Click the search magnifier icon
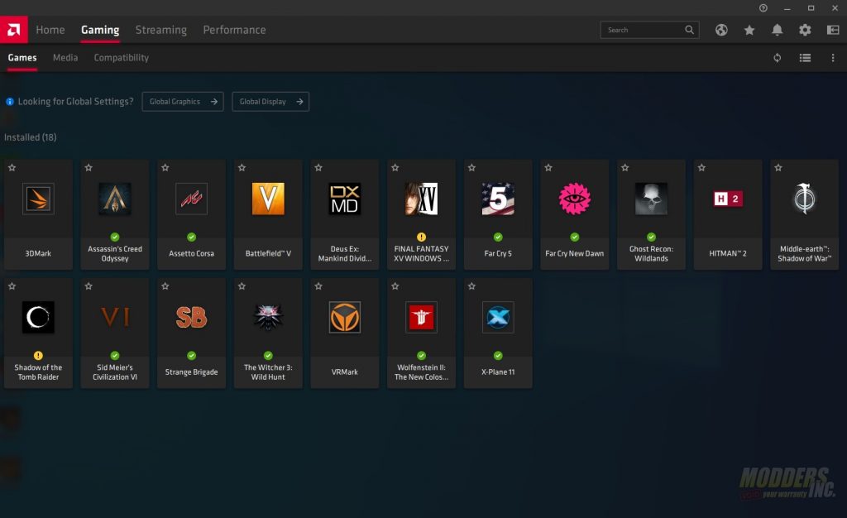This screenshot has width=847, height=518. tap(689, 30)
